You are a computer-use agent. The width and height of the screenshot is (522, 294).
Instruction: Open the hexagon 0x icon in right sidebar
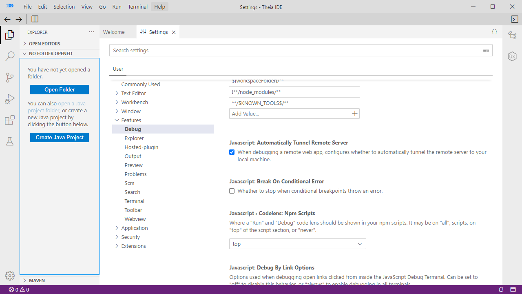pyautogui.click(x=512, y=56)
